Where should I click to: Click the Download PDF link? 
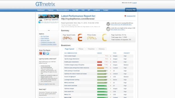tap(131, 16)
